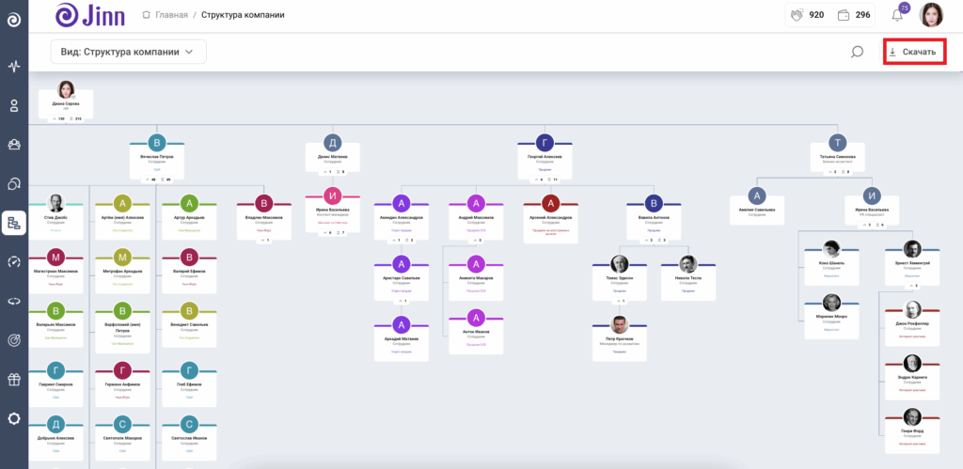Open the gift rewards icon in sidebar
The width and height of the screenshot is (963, 469).
14,379
